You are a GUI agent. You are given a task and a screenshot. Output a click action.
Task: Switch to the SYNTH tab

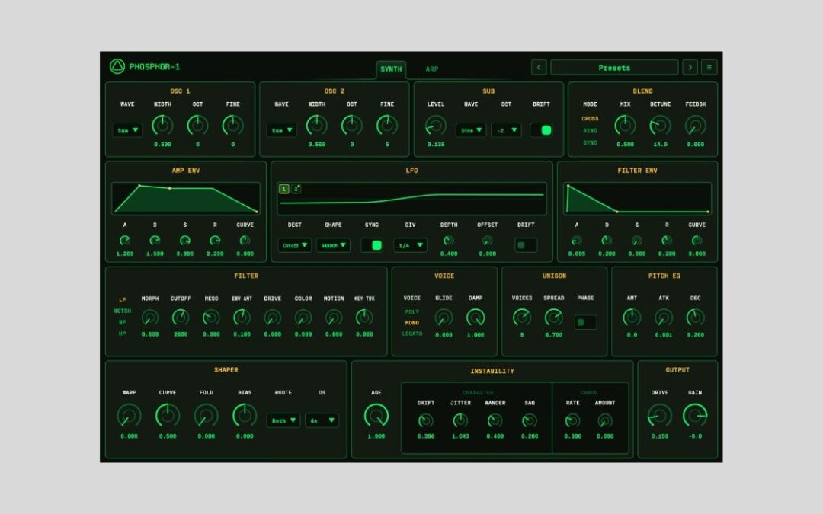391,69
